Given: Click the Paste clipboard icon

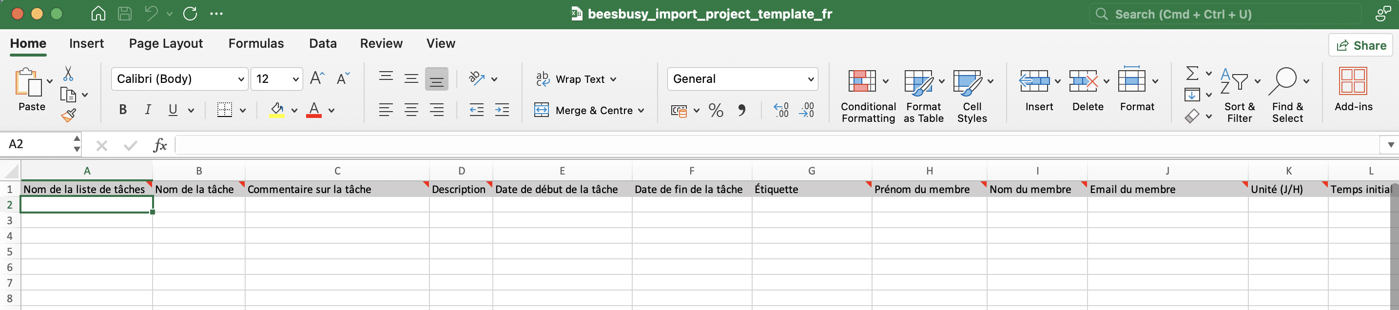Looking at the screenshot, I should (28, 82).
